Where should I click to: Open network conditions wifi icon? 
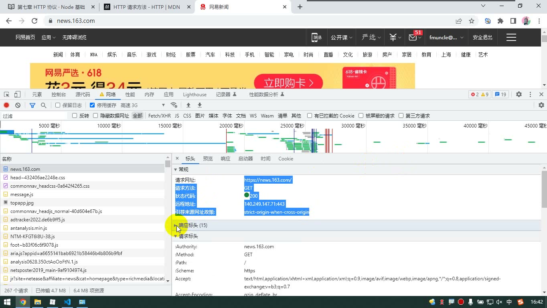[x=174, y=105]
